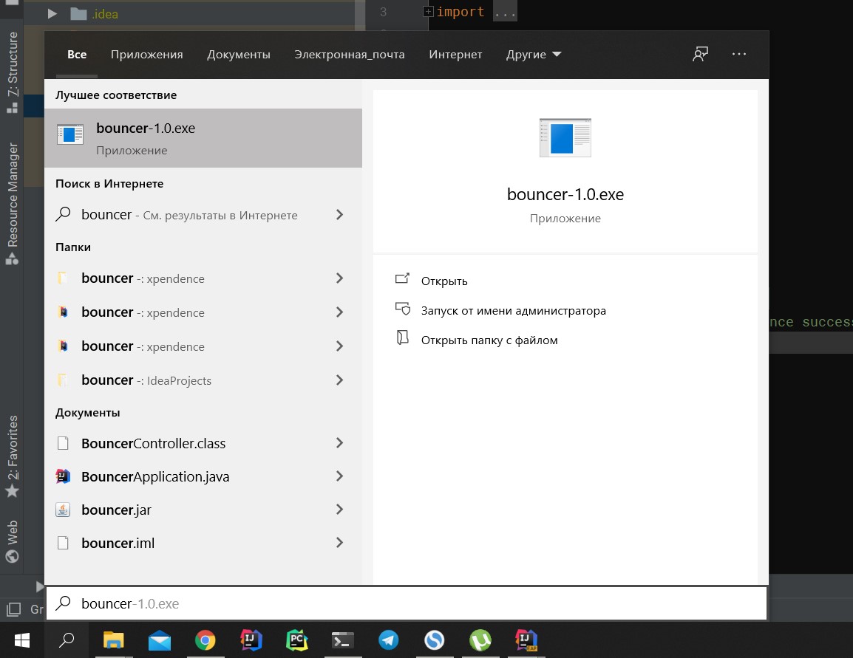Expand folded import block in IntelliJ editor
This screenshot has width=853, height=658.
pos(428,11)
